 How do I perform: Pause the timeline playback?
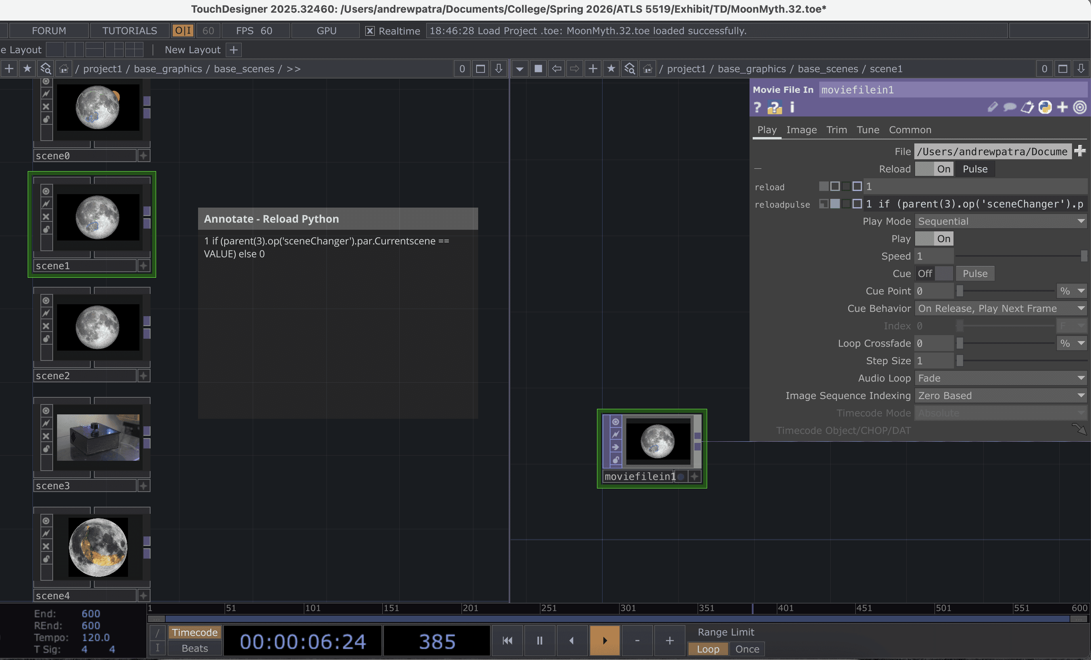click(539, 641)
